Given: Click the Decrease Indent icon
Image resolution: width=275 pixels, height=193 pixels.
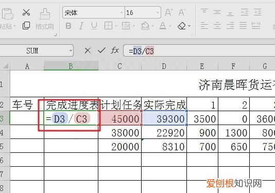Looking at the screenshot, I should click(245, 12).
